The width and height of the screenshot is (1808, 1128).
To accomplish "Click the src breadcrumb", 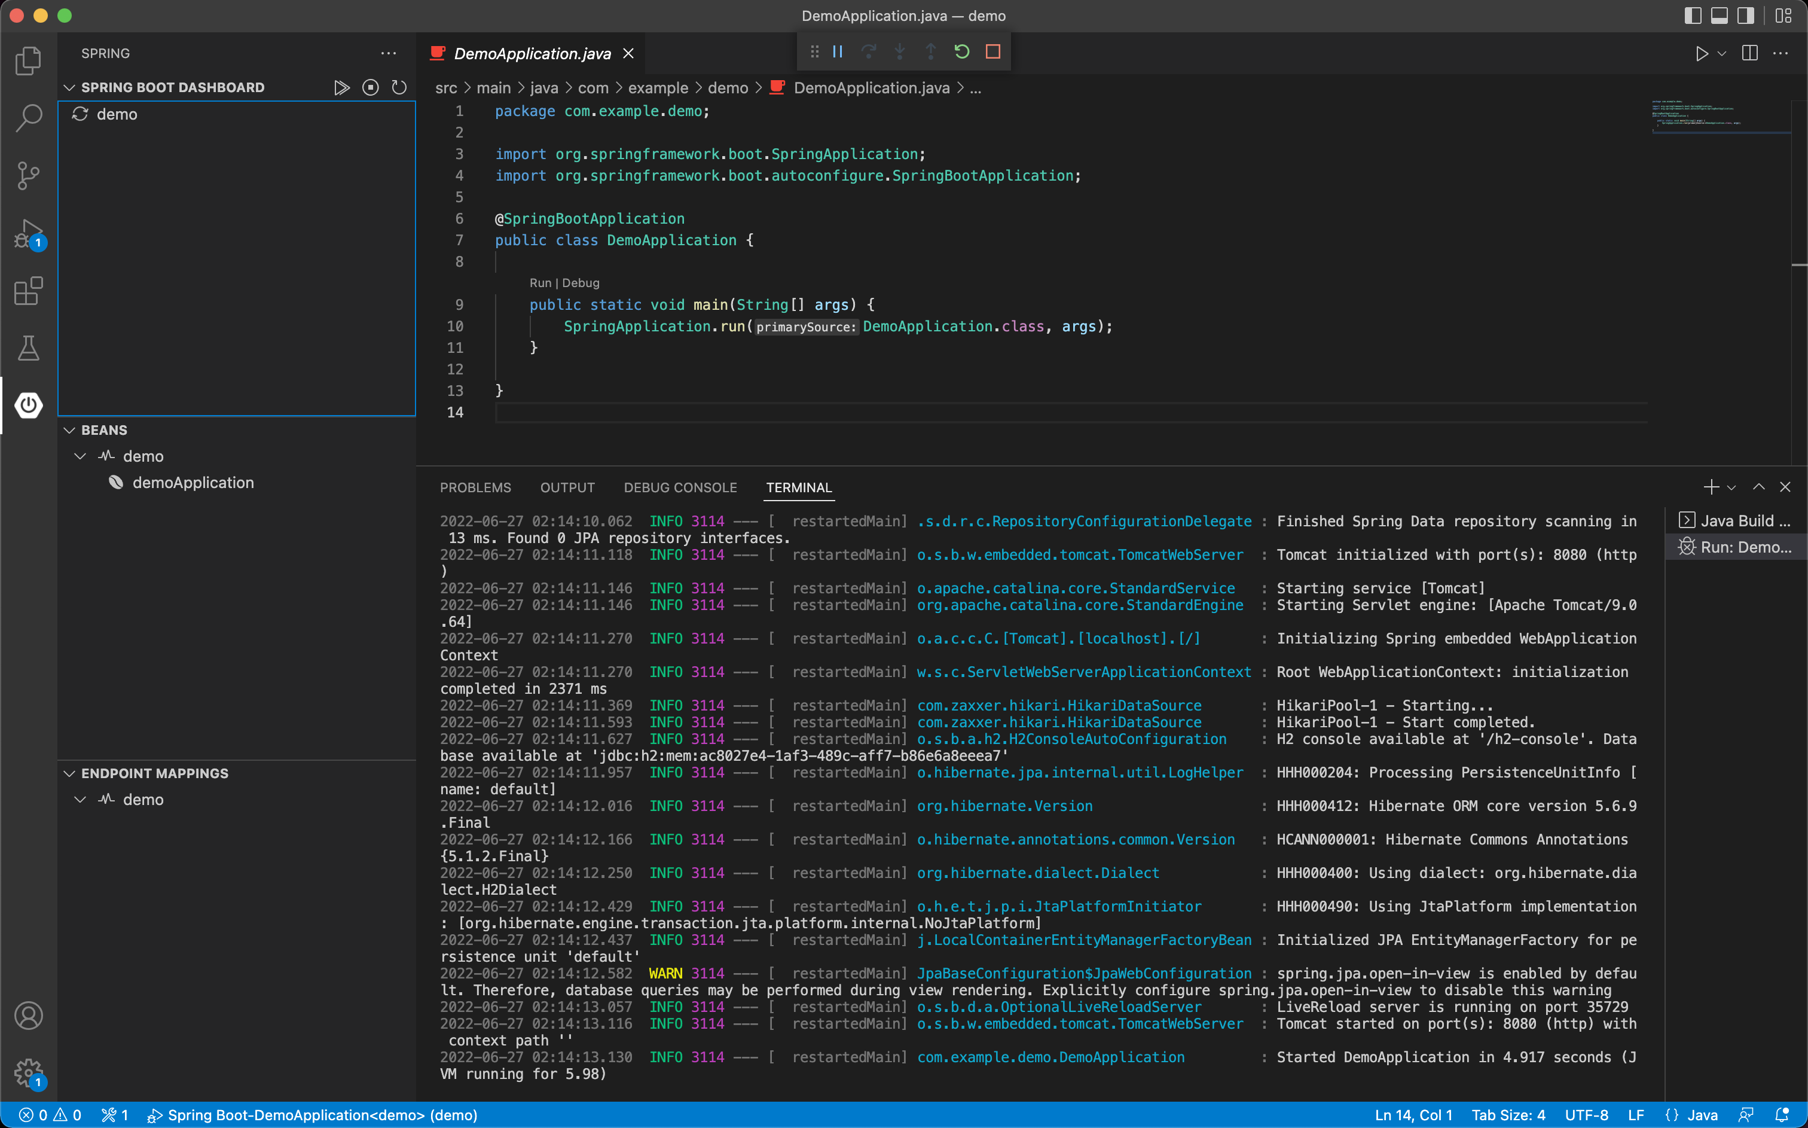I will 446,88.
